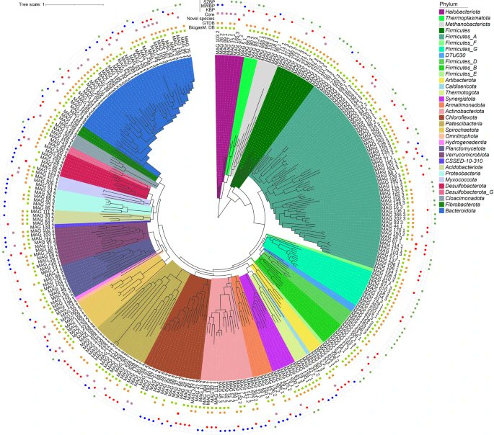
Task: Select the Planctomycetota legend color box
Action: point(441,148)
